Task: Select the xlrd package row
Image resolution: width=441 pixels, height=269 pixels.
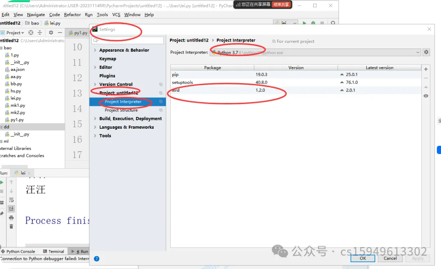Action: 296,90
